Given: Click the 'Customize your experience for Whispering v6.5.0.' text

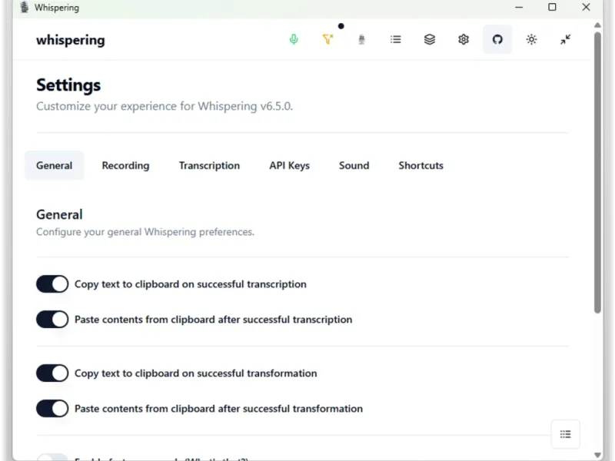Looking at the screenshot, I should coord(165,106).
